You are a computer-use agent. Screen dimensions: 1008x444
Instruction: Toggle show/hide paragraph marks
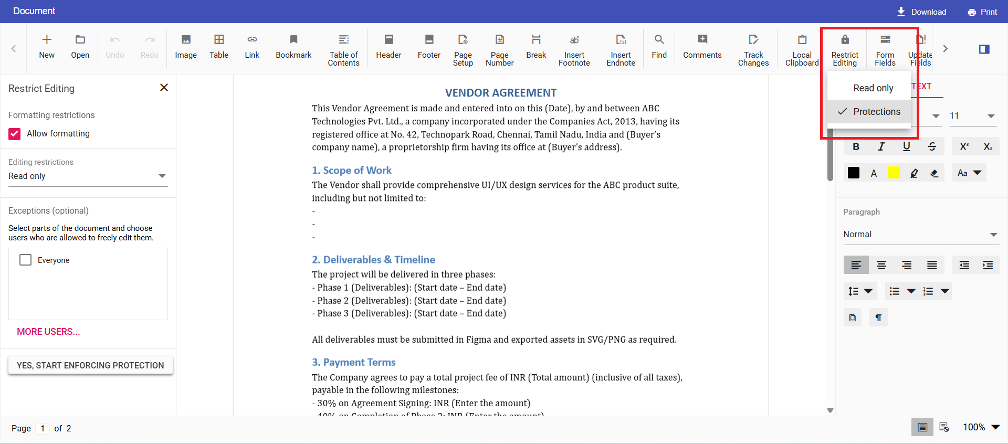tap(878, 318)
